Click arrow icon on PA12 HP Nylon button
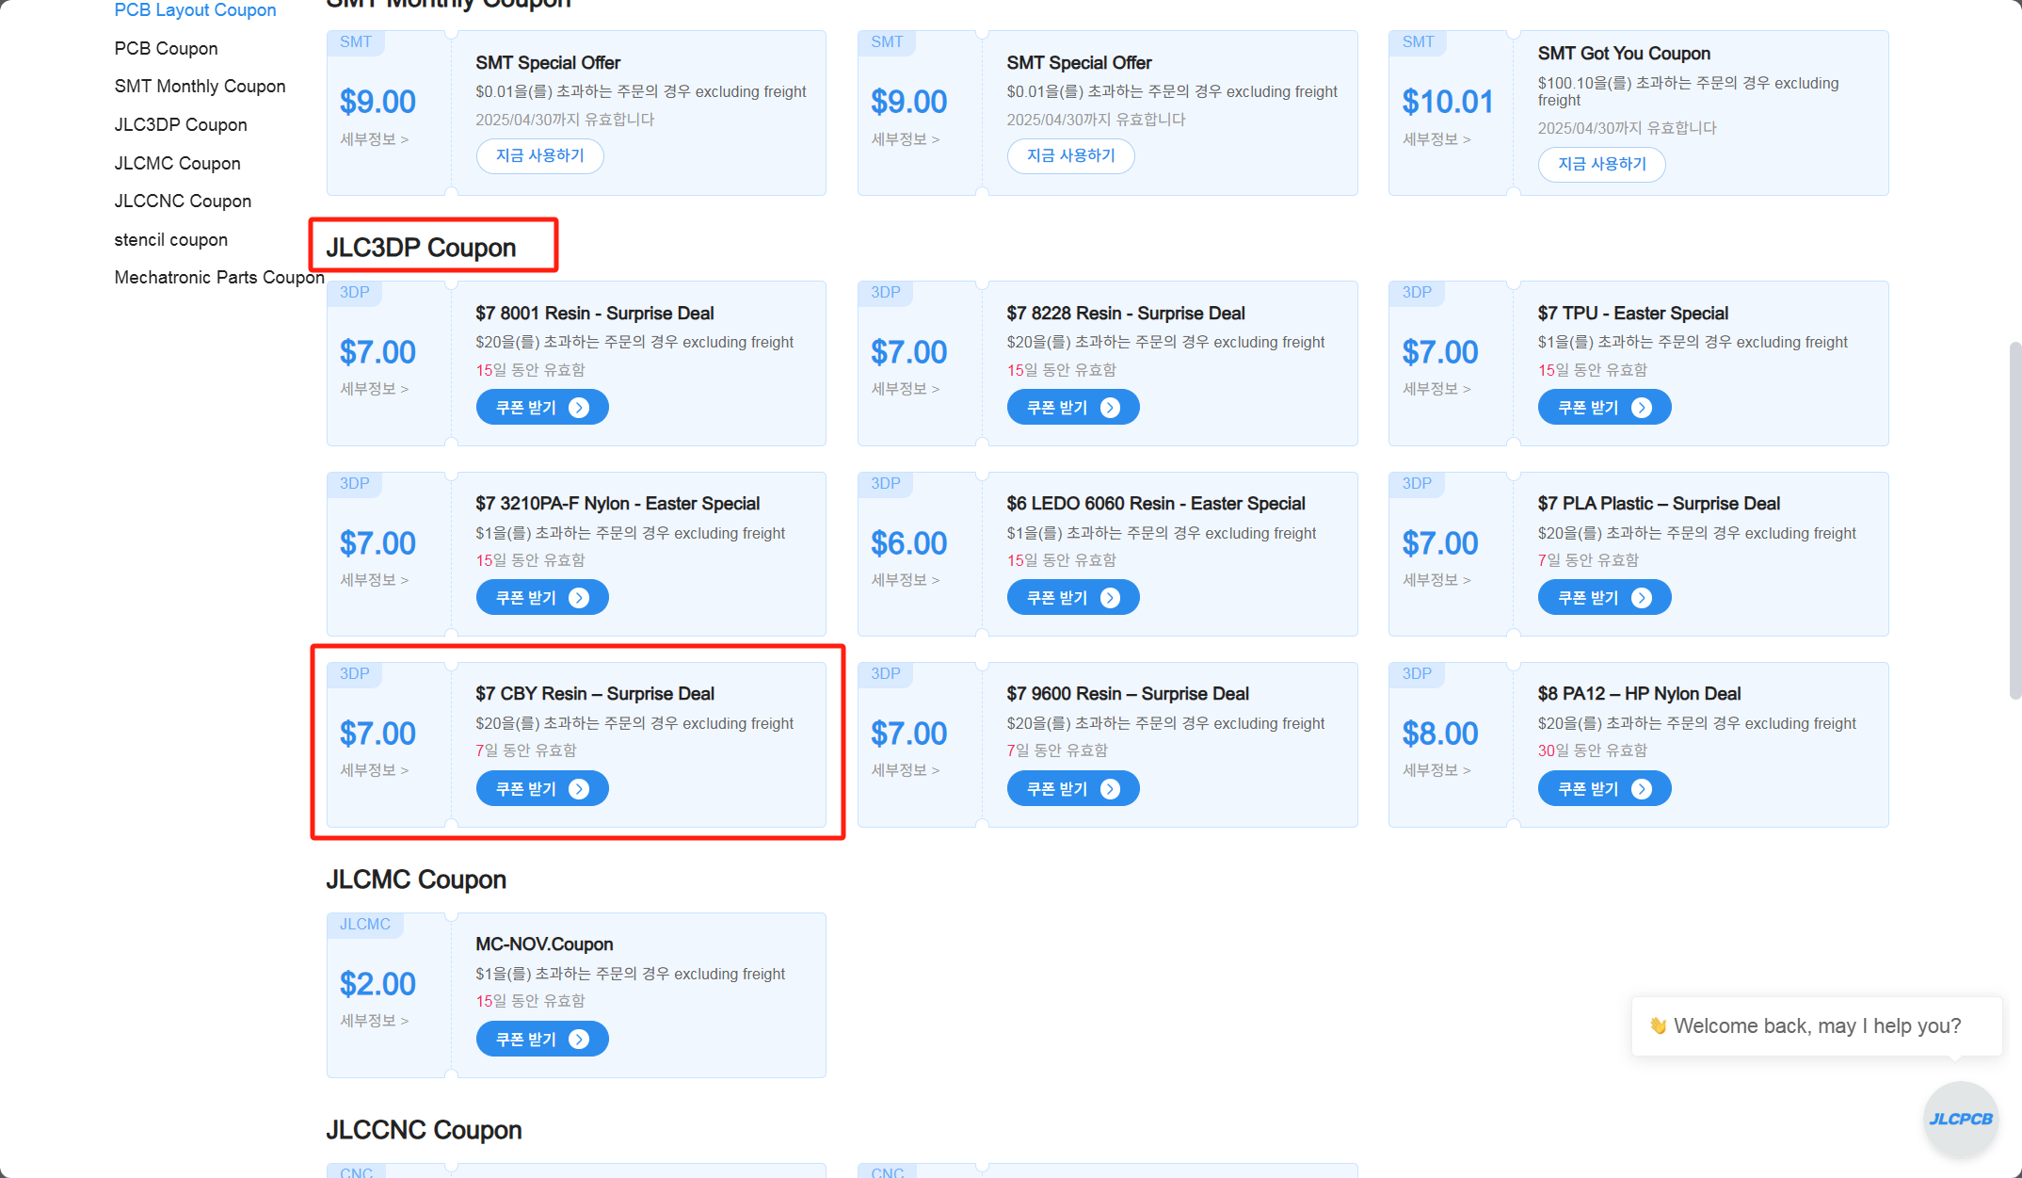 click(1642, 789)
